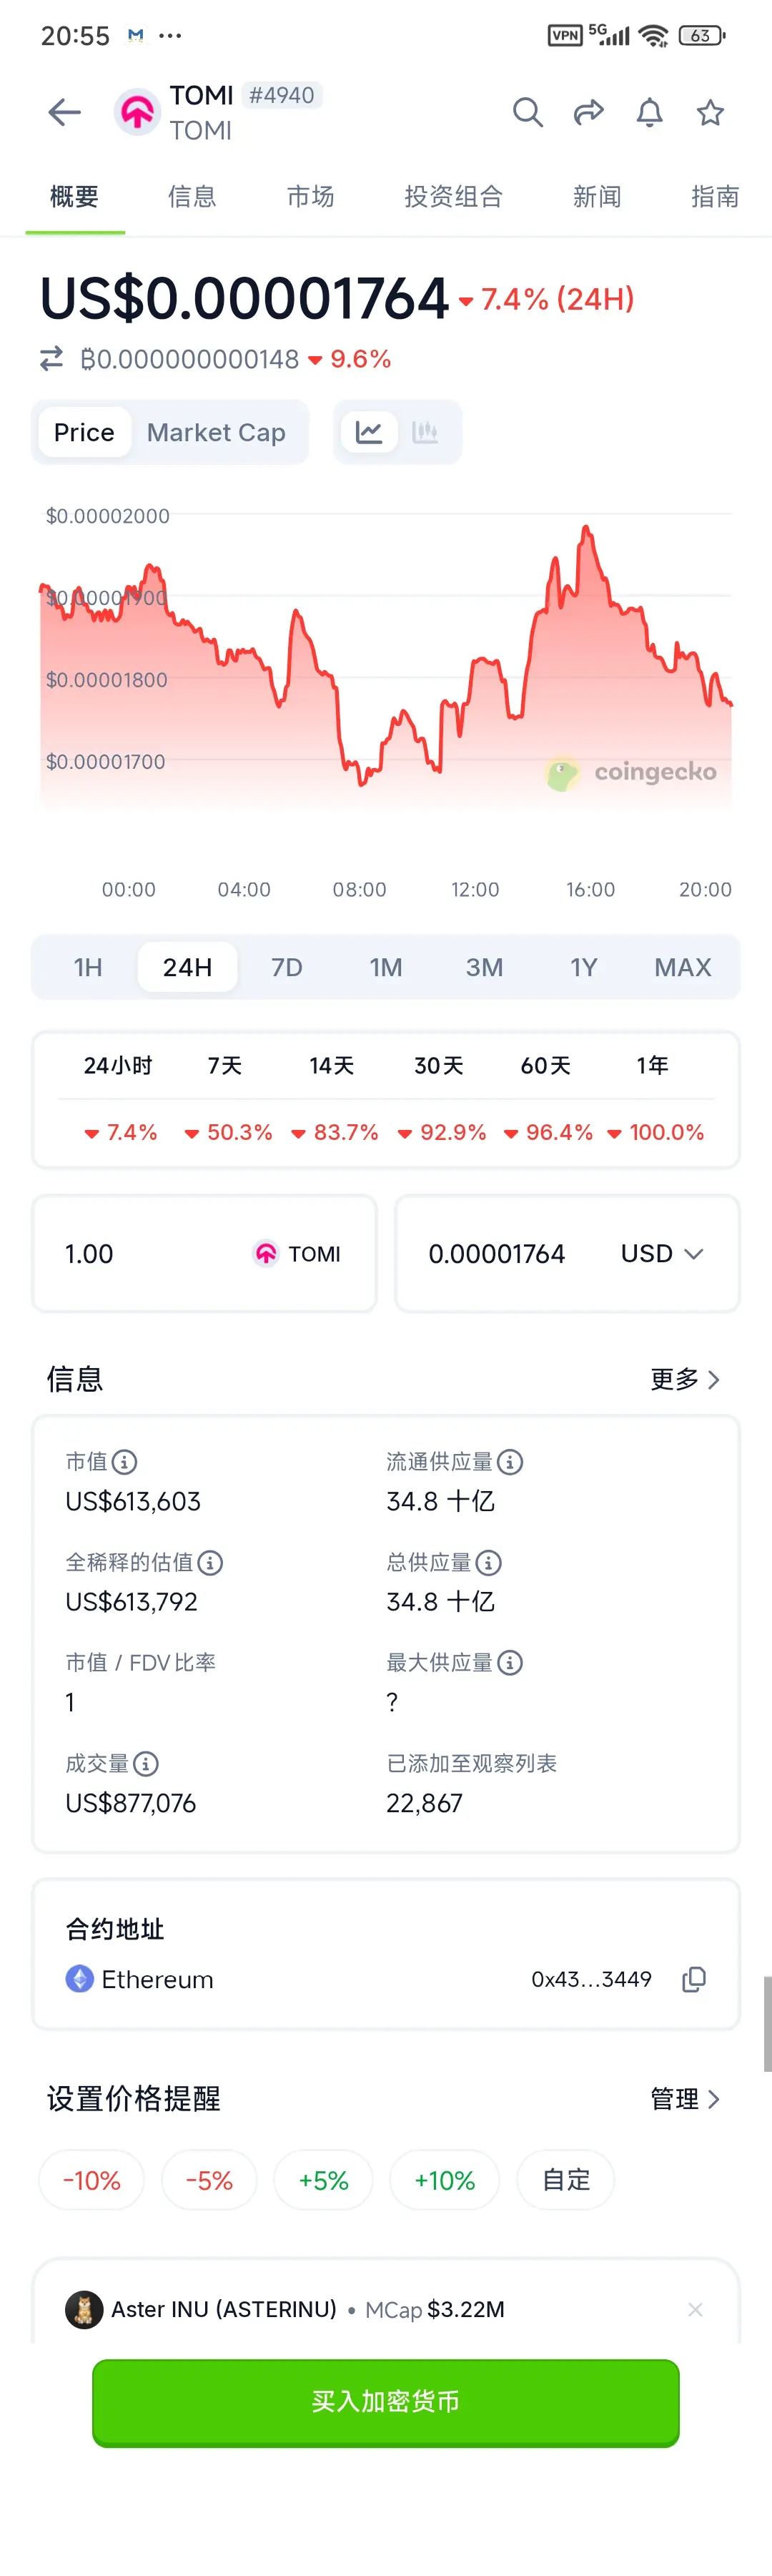Viewport: 772px width, 2576px height.
Task: Switch to the 市场 tab
Action: click(x=310, y=197)
